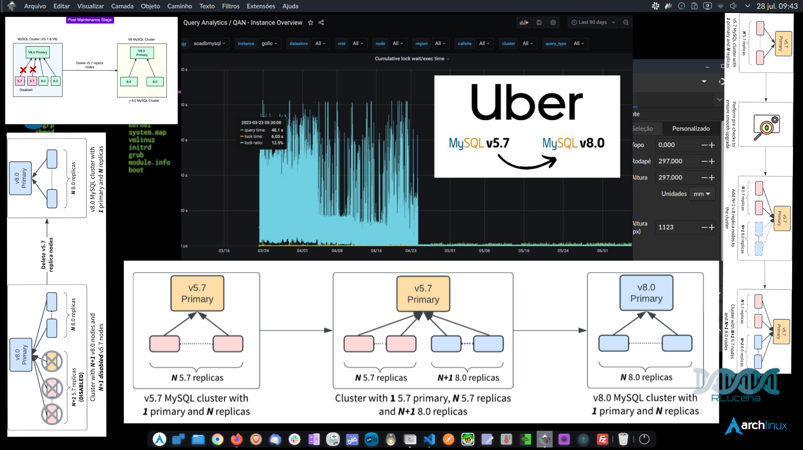Viewport: 803px width, 450px height.
Task: Open the volume speaker tray icon
Action: click(733, 6)
